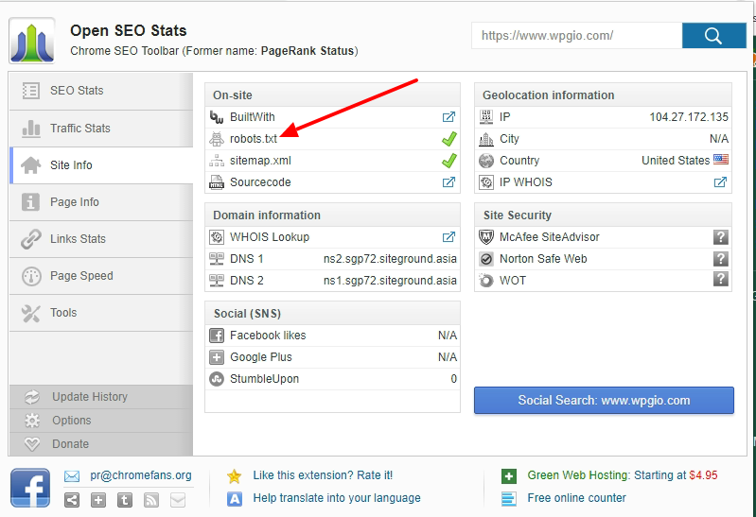Click the sitemap.xml label
The height and width of the screenshot is (517, 756).
[x=260, y=161]
